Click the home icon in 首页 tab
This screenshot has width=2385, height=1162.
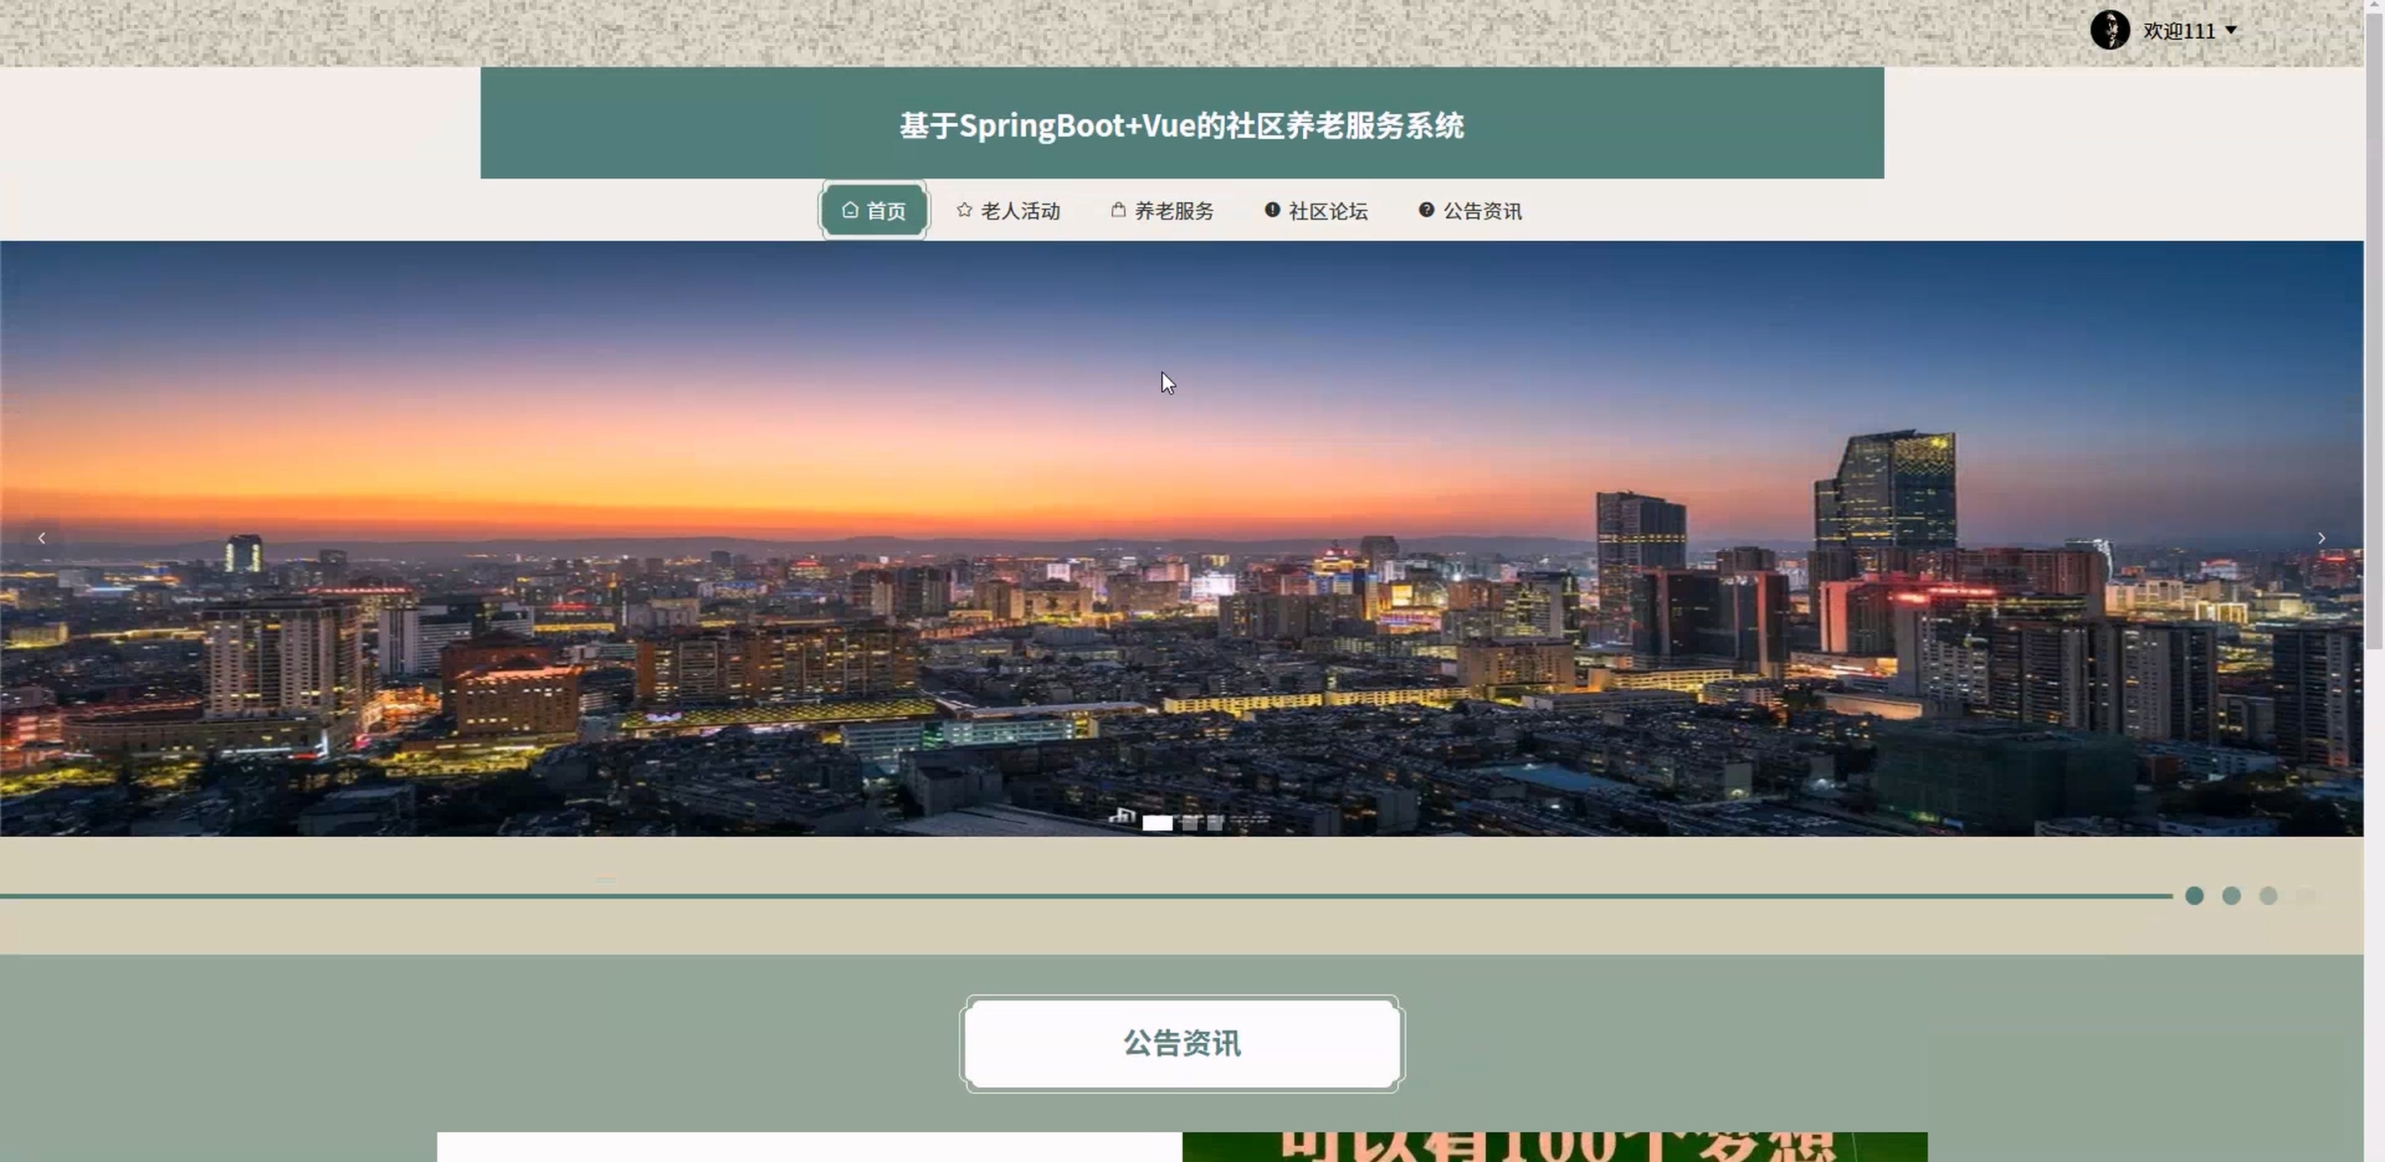[849, 210]
